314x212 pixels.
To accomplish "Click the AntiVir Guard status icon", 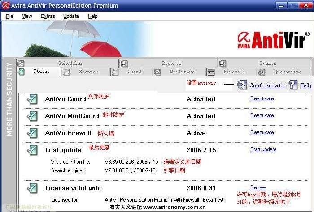I will tap(32, 99).
